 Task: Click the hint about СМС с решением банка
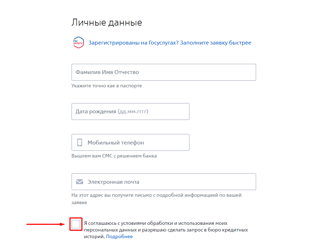tap(114, 156)
